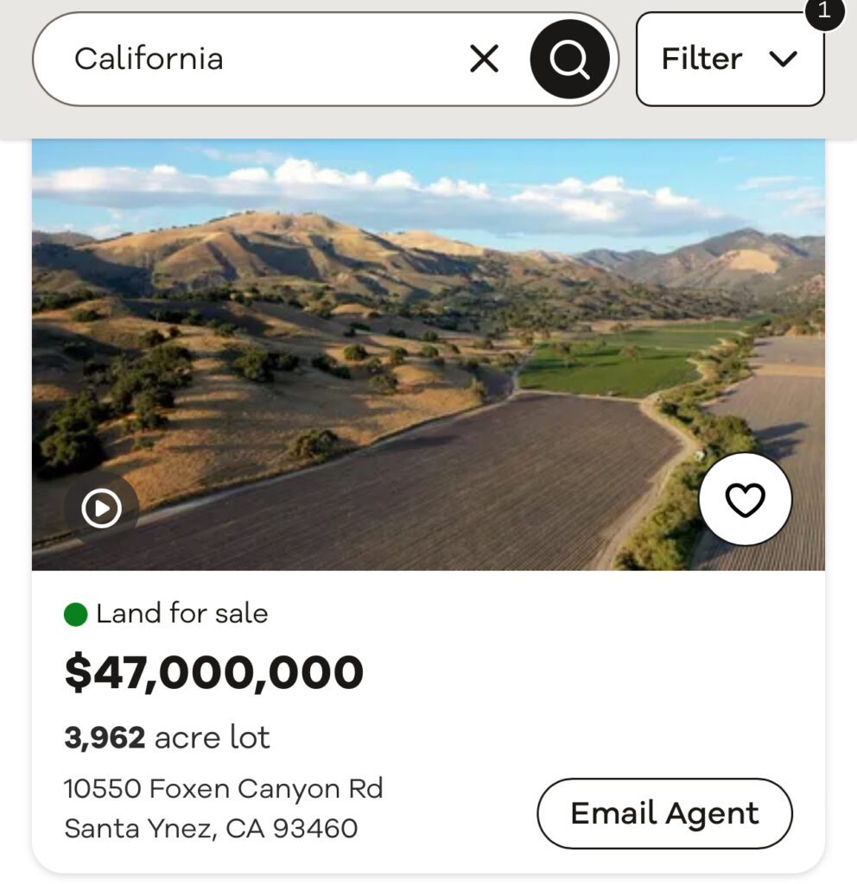The height and width of the screenshot is (884, 857).
Task: Save the listing with the heart icon
Action: [x=745, y=500]
